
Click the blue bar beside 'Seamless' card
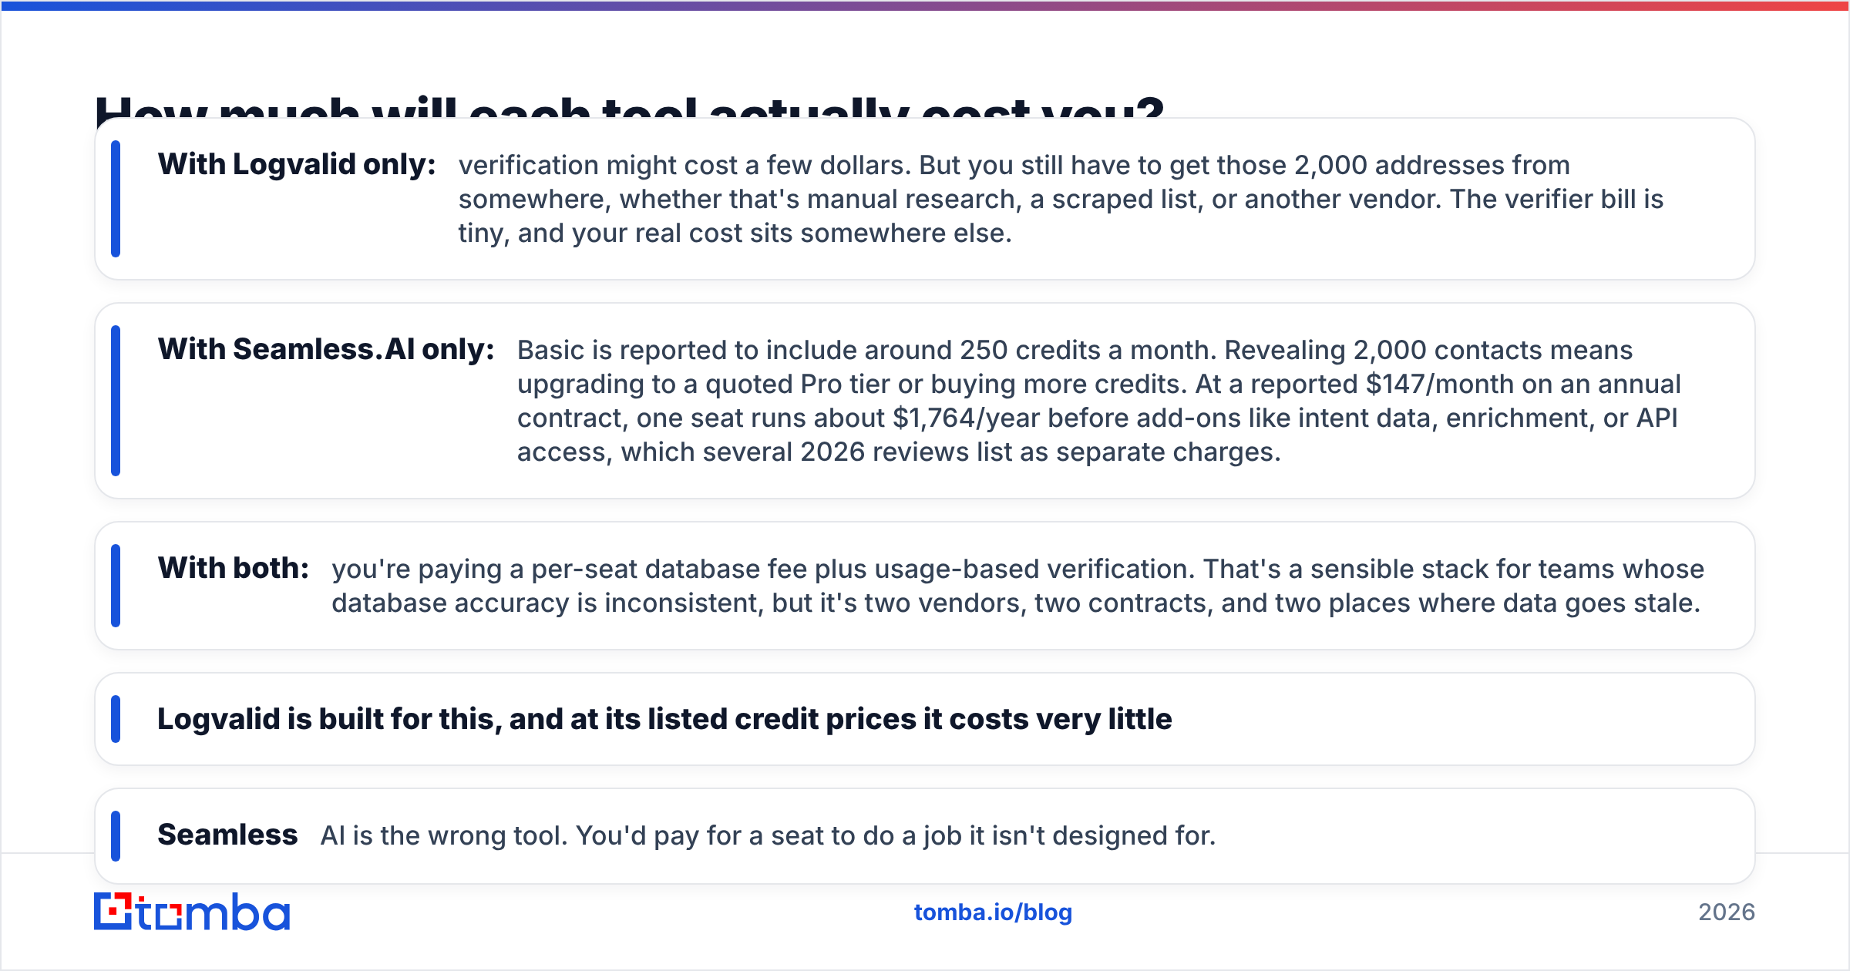pos(116,836)
